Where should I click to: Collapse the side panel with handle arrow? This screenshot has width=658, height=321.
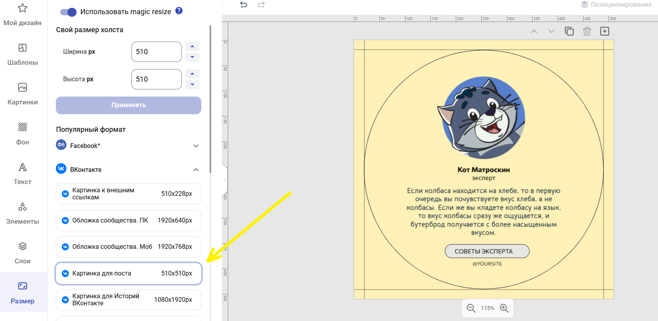(x=225, y=180)
